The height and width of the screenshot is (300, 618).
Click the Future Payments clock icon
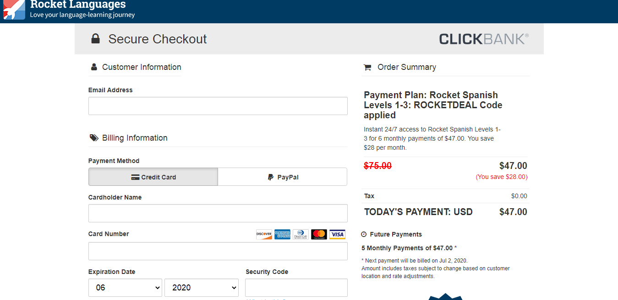[364, 234]
